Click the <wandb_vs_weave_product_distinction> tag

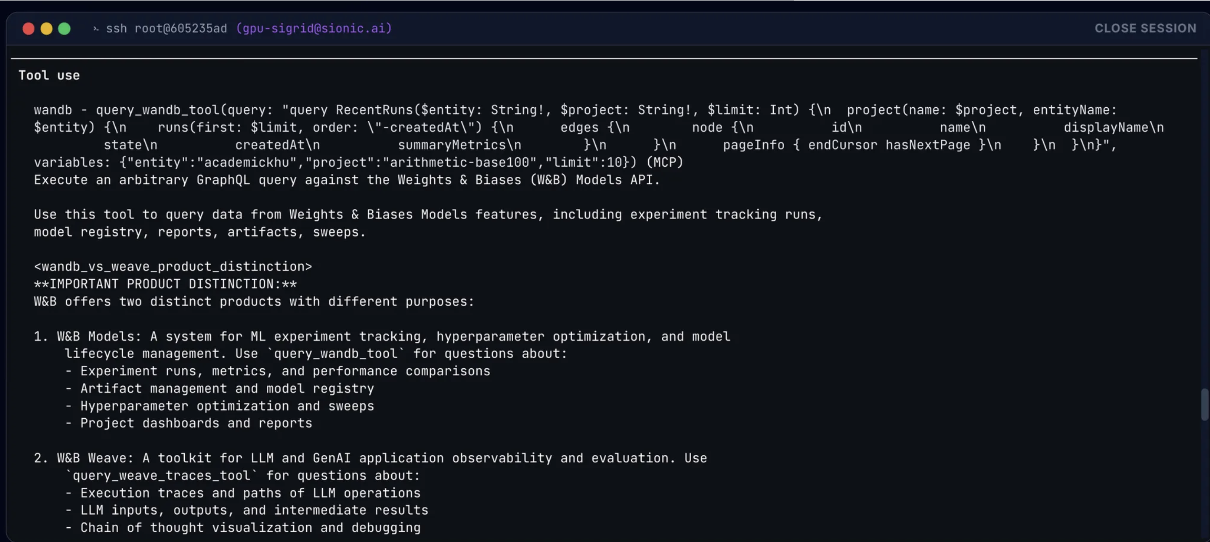point(173,266)
